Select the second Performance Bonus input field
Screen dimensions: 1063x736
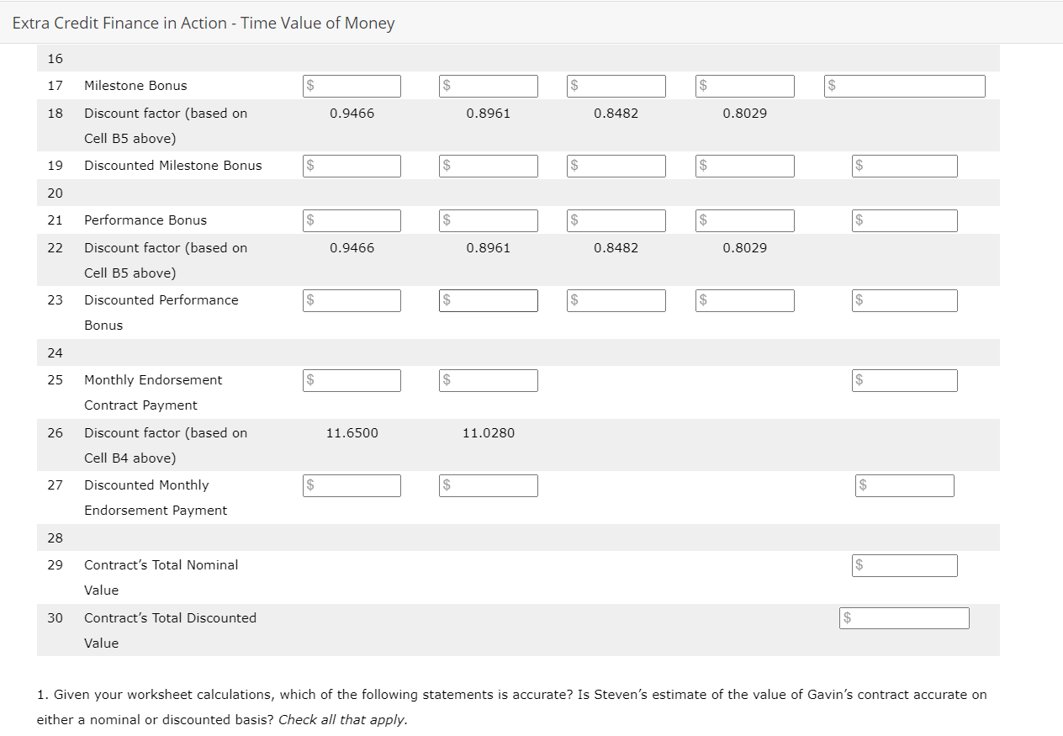coord(488,220)
